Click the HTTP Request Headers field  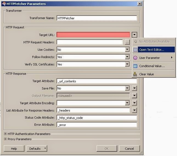coord(90,42)
